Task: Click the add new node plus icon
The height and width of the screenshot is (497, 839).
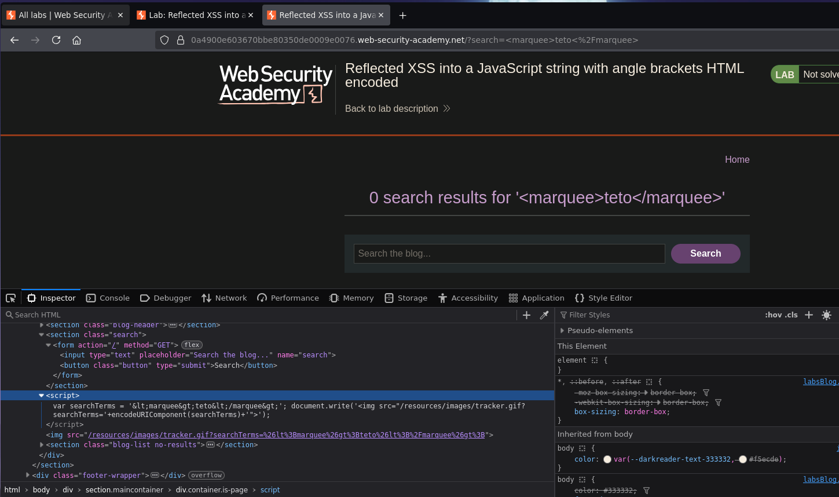Action: 526,315
